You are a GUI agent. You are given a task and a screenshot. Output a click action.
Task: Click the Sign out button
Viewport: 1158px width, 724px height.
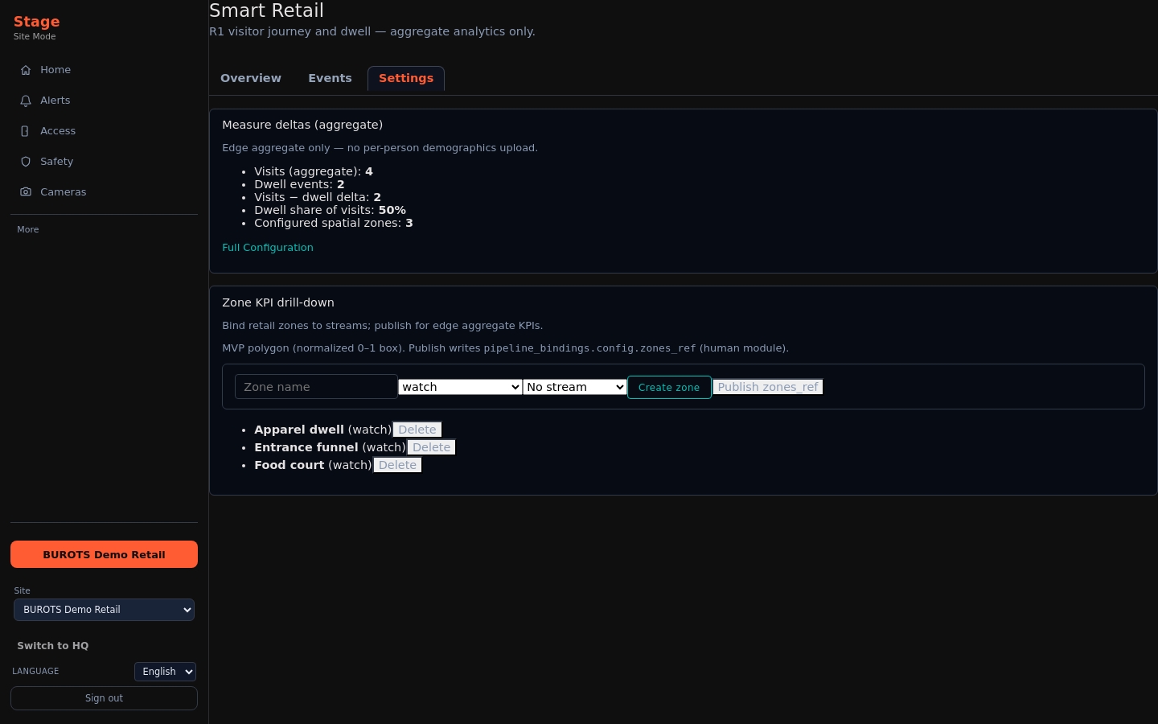point(104,698)
